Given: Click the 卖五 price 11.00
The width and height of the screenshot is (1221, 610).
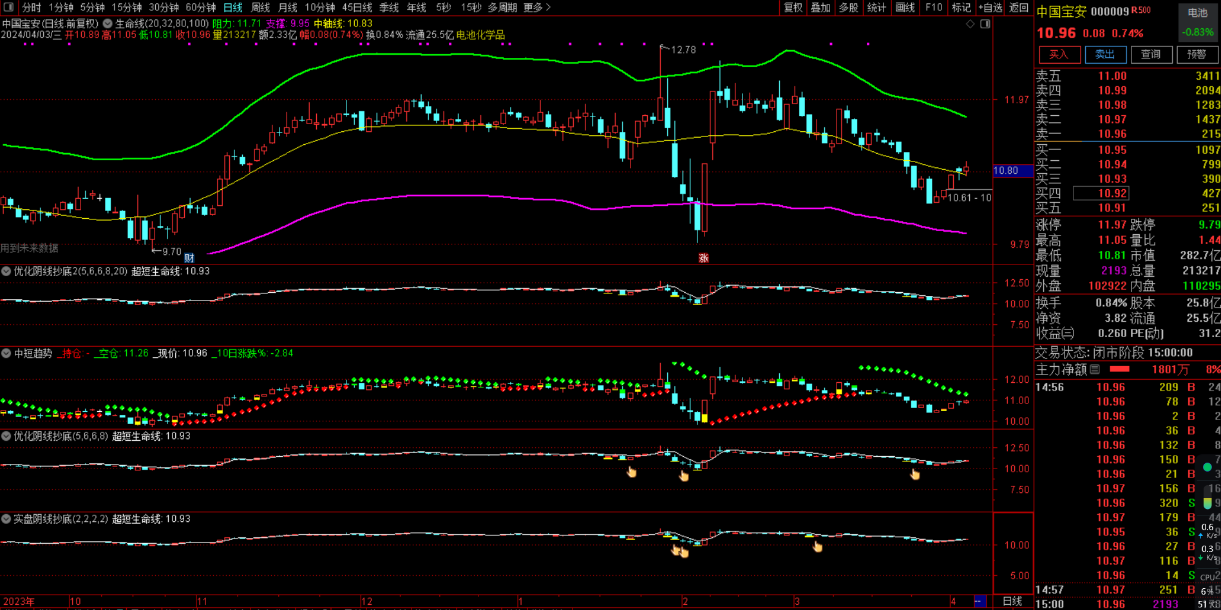Looking at the screenshot, I should point(1112,76).
